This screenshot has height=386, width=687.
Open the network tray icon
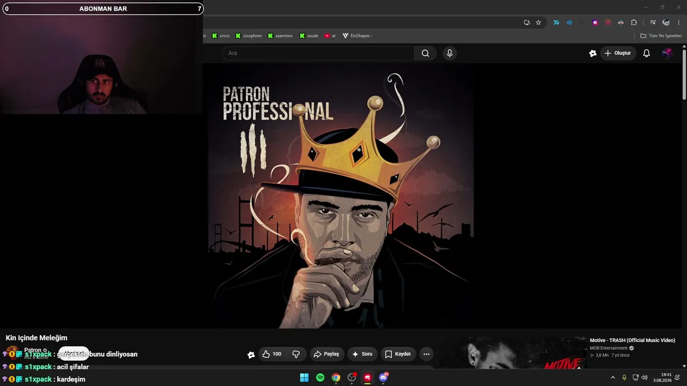click(x=635, y=377)
